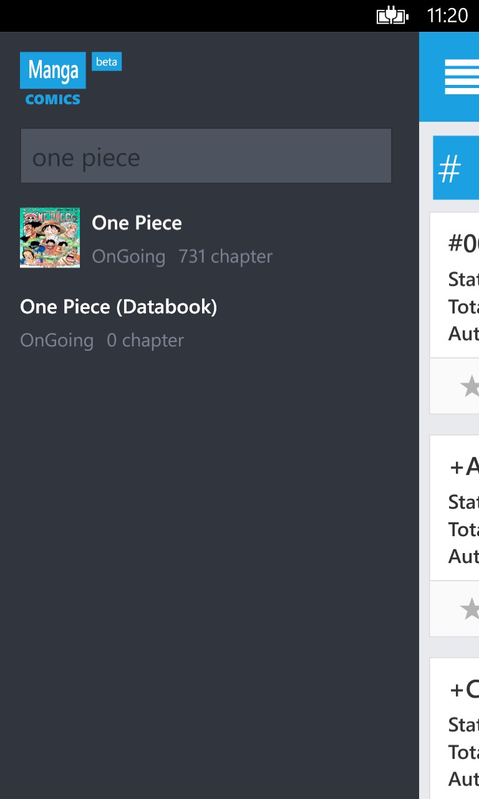Open the One Piece search result

tap(137, 223)
